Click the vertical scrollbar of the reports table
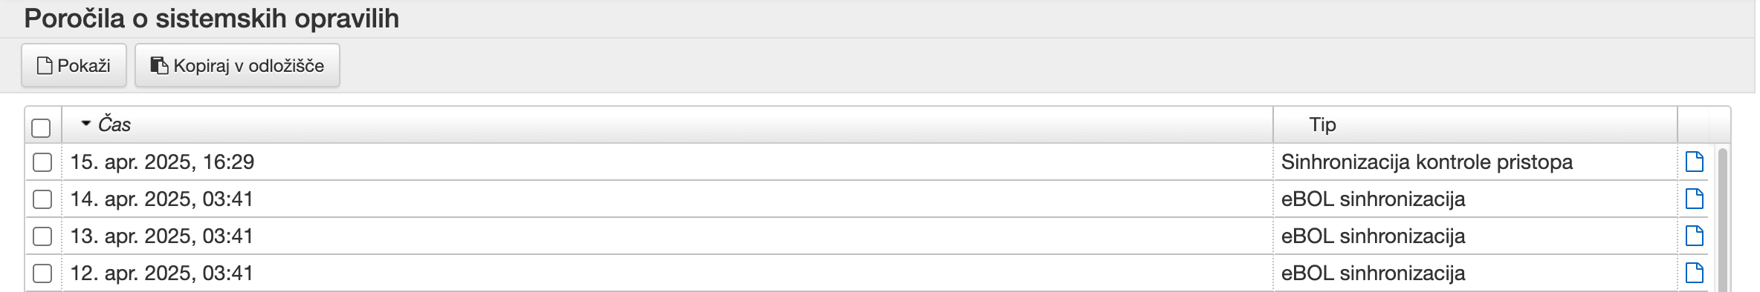Image resolution: width=1760 pixels, height=292 pixels. [1722, 219]
